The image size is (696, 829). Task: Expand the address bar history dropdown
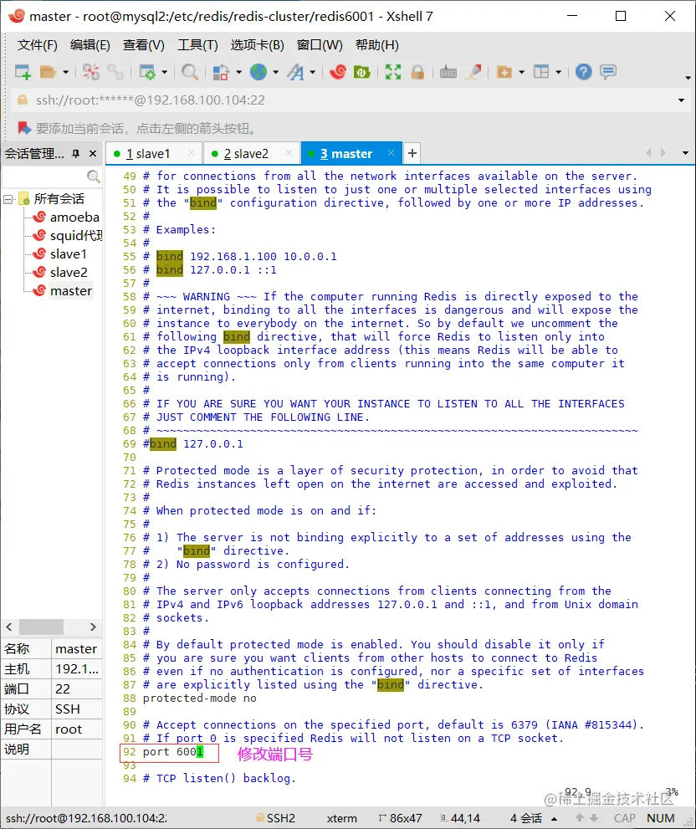681,100
